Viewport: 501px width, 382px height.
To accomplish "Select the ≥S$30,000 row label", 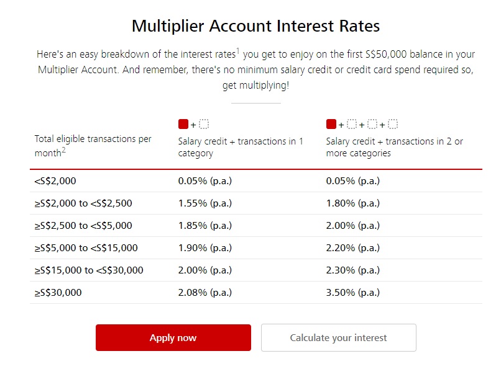I will (58, 293).
